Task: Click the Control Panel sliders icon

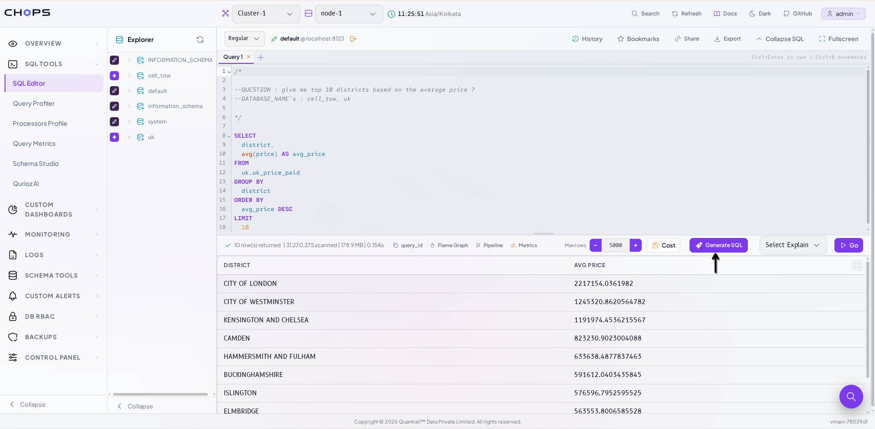Action: click(x=13, y=357)
